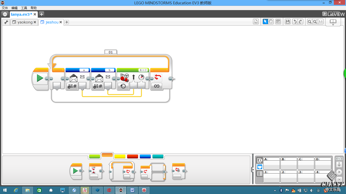Click the Redo arrow icon
The width and height of the screenshot is (346, 194).
point(300,22)
